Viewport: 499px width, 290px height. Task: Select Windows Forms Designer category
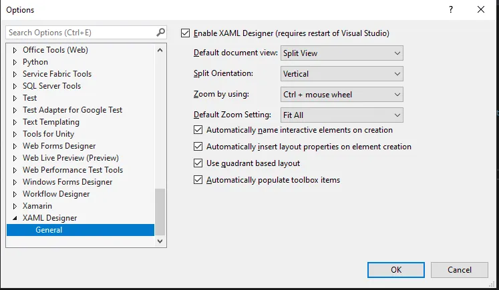67,182
